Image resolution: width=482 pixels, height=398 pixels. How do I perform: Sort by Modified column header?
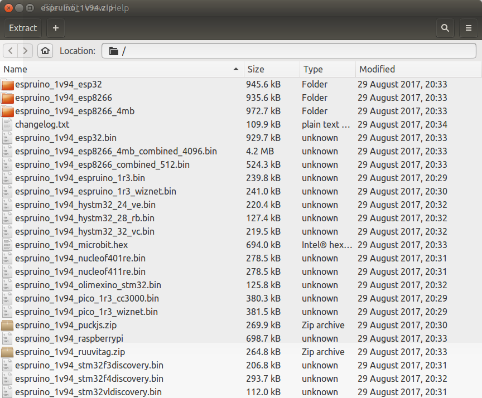click(418, 70)
